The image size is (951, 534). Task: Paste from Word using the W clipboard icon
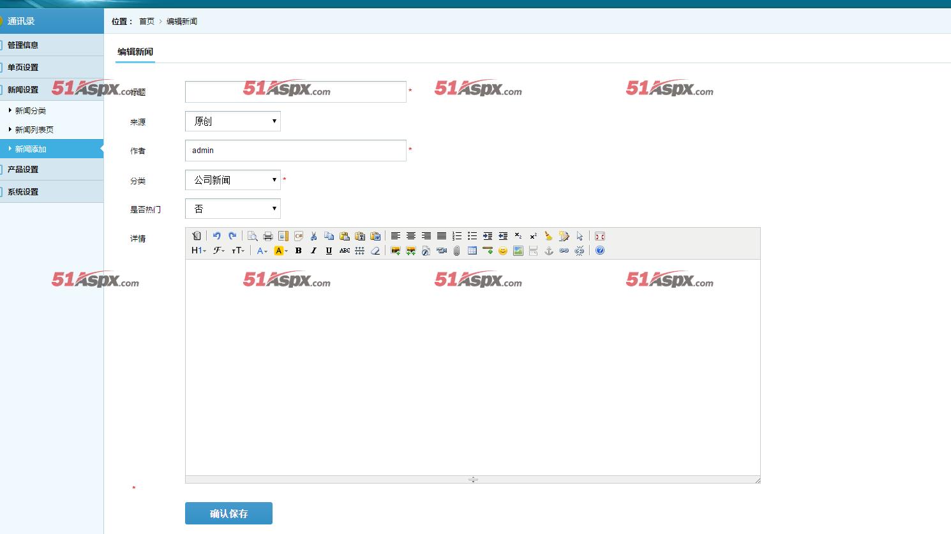pos(375,236)
